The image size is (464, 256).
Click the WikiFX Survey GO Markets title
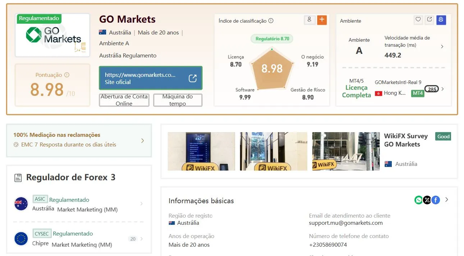point(406,140)
